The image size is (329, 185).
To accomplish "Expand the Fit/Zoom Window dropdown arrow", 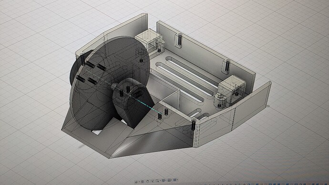I will [x=160, y=180].
